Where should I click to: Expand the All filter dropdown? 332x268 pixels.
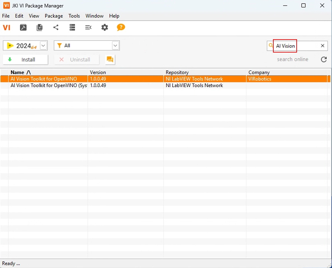tap(115, 46)
